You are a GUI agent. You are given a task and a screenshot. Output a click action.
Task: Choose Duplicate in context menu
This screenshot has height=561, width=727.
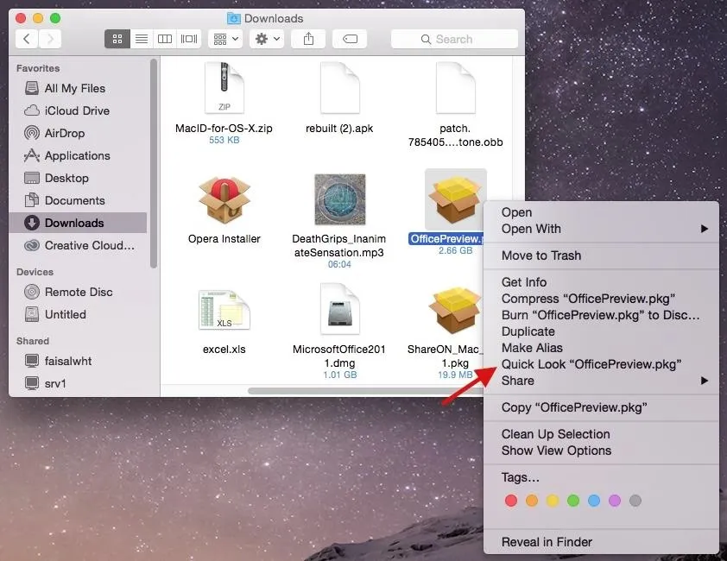click(x=601, y=331)
